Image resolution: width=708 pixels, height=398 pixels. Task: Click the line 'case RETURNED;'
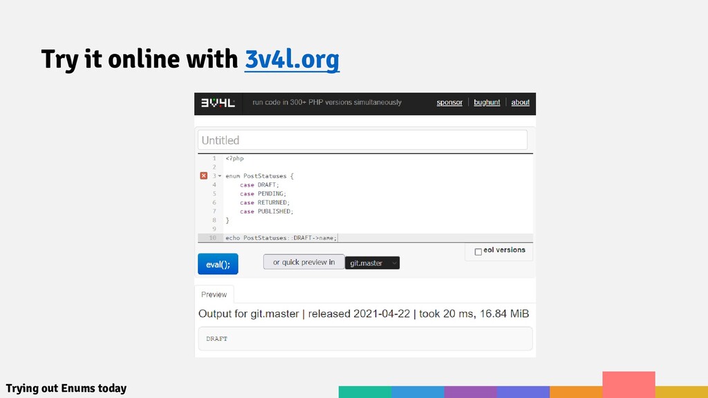tap(265, 202)
